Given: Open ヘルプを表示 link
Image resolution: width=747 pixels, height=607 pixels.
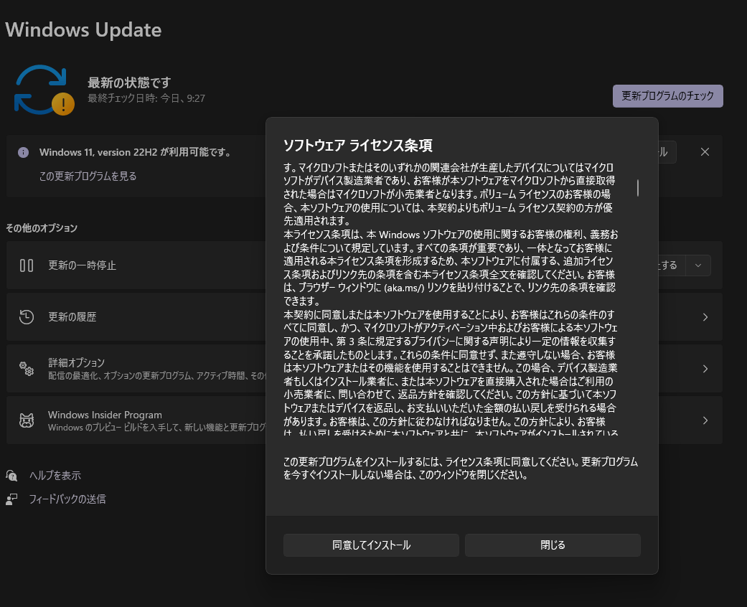Looking at the screenshot, I should click(x=55, y=476).
